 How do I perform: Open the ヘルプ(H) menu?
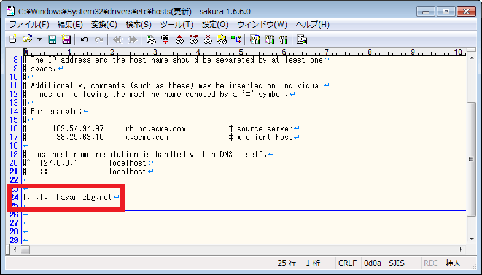(x=313, y=25)
